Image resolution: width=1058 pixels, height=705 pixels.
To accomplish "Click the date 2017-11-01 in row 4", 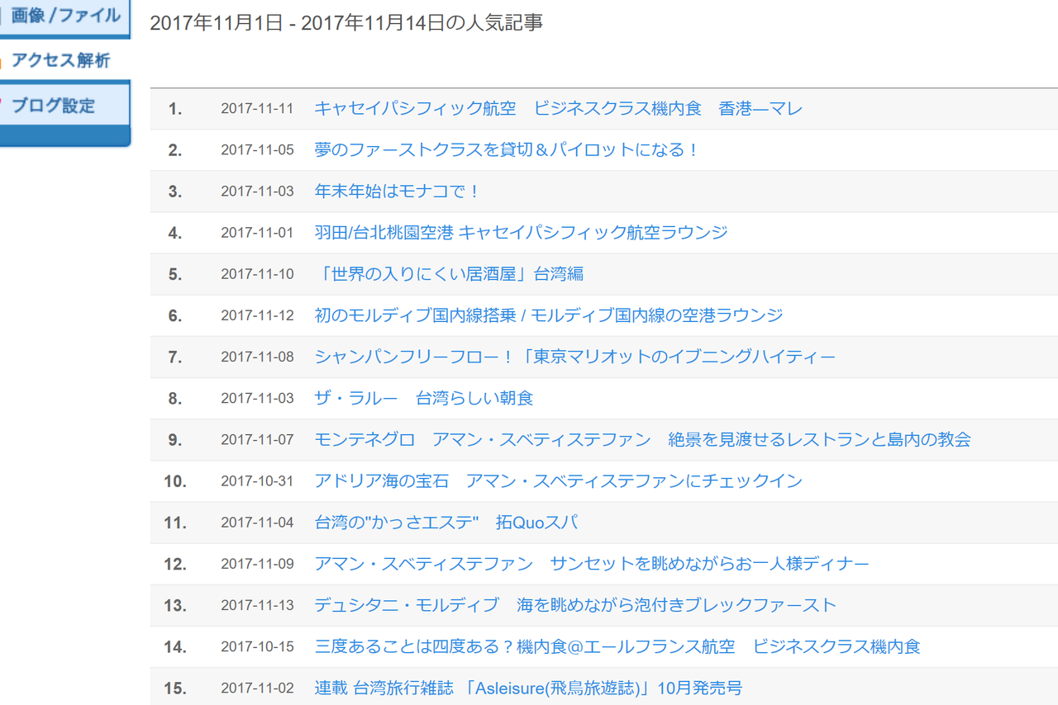I will (257, 233).
